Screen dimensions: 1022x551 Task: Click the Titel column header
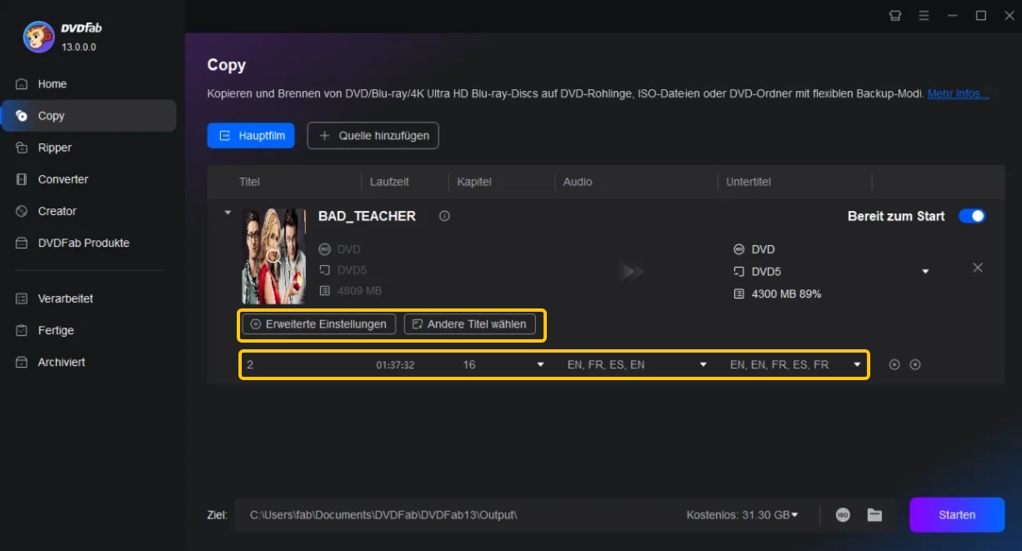[250, 182]
